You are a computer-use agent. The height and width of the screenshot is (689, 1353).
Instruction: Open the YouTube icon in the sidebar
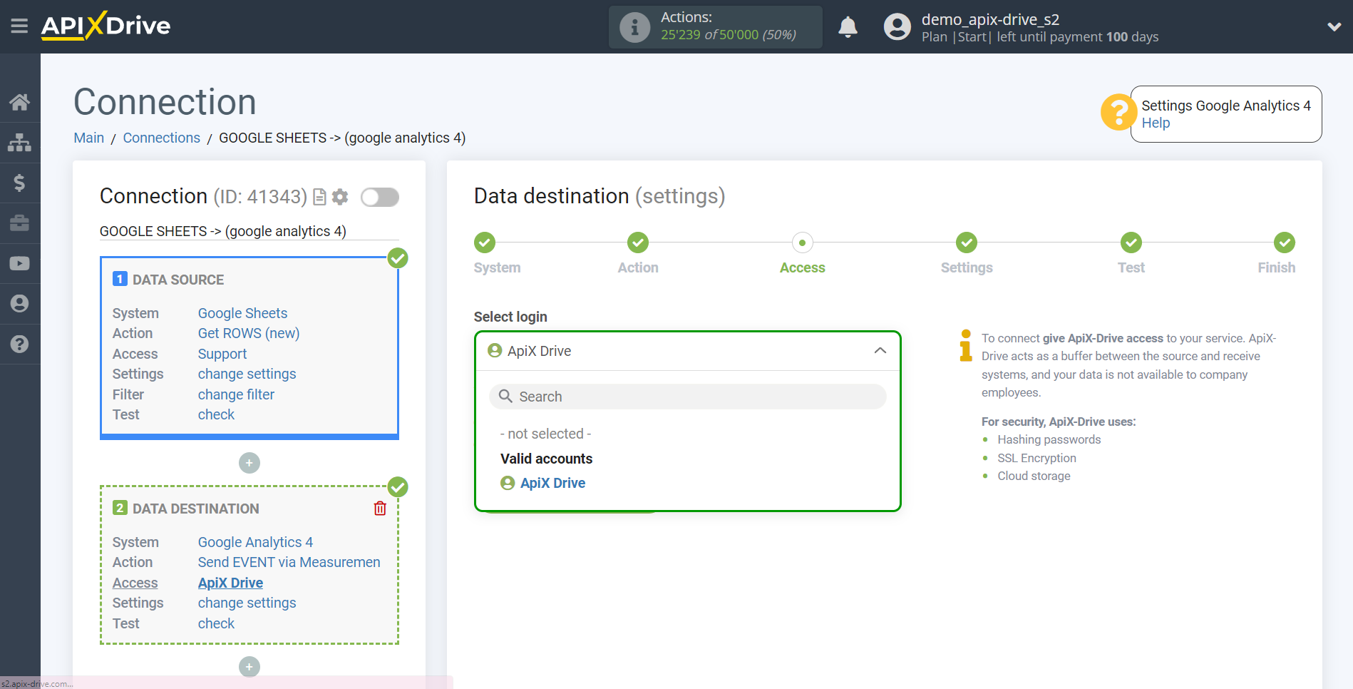point(20,262)
